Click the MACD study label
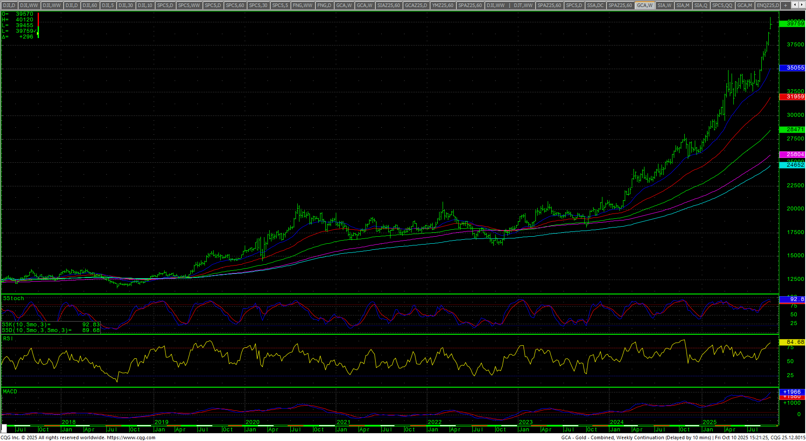The width and height of the screenshot is (806, 441). click(x=10, y=392)
